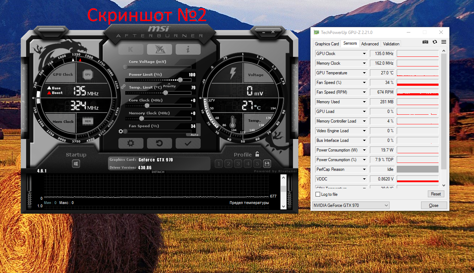Go to the Validation tab
The image size is (474, 273).
pos(391,44)
